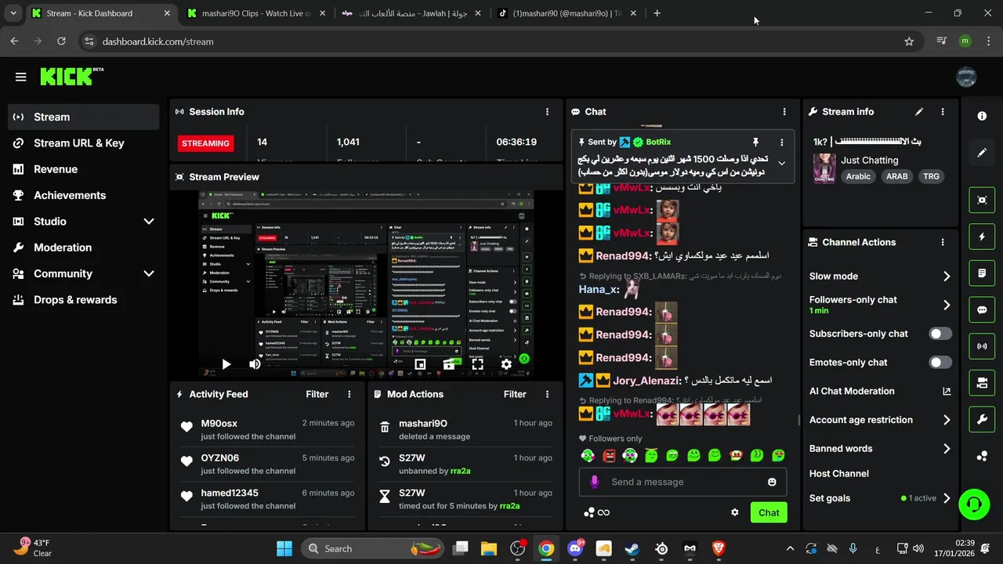Open Drops & rewards page

[x=84, y=300]
